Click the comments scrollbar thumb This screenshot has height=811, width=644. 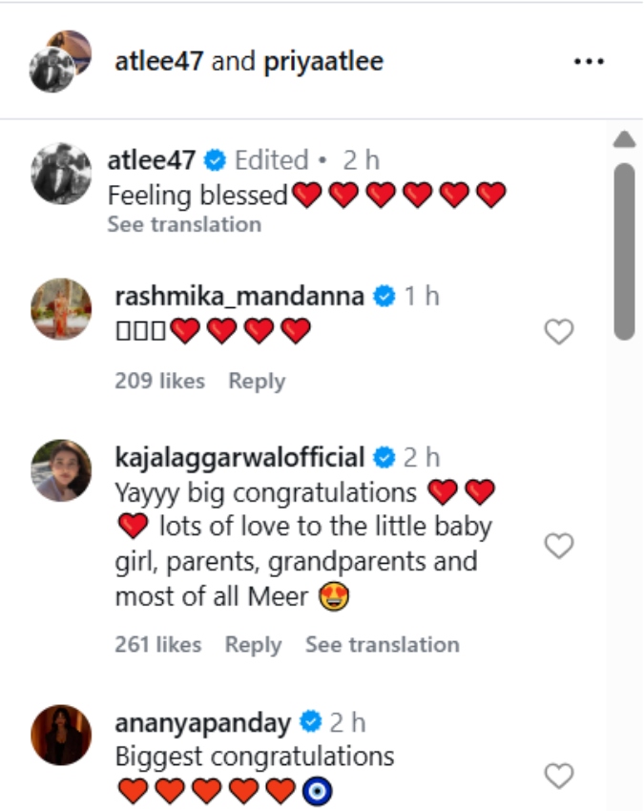tap(624, 251)
